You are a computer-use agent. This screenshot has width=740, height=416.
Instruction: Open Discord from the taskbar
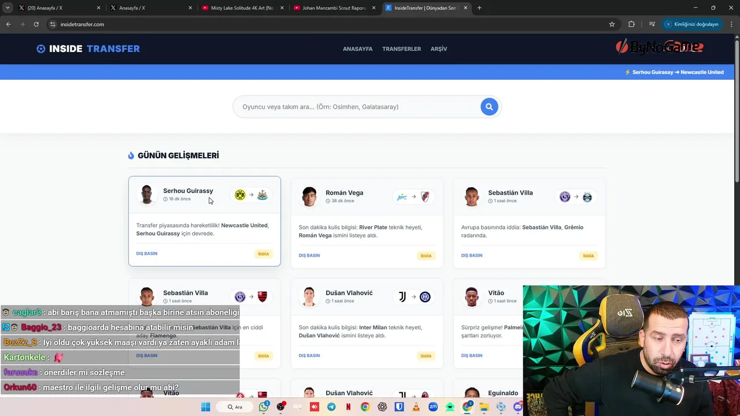[x=517, y=407]
